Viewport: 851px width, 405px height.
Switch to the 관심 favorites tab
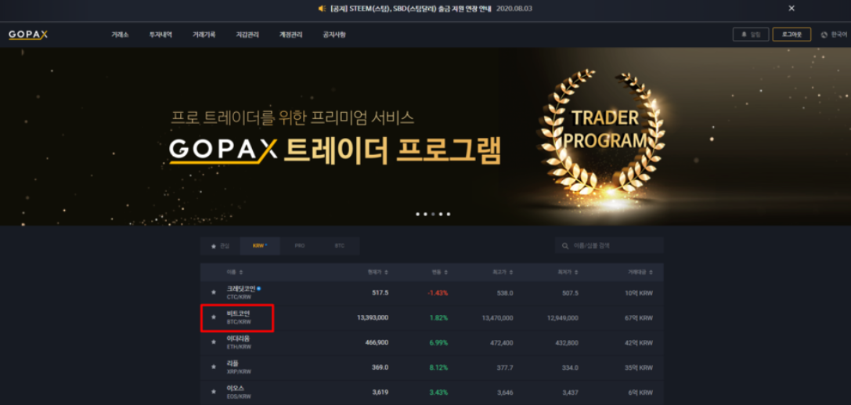pyautogui.click(x=220, y=246)
